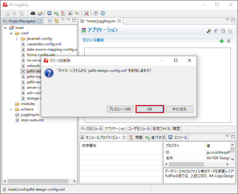Click the black helmet toolbar icon

(x=33, y=13)
